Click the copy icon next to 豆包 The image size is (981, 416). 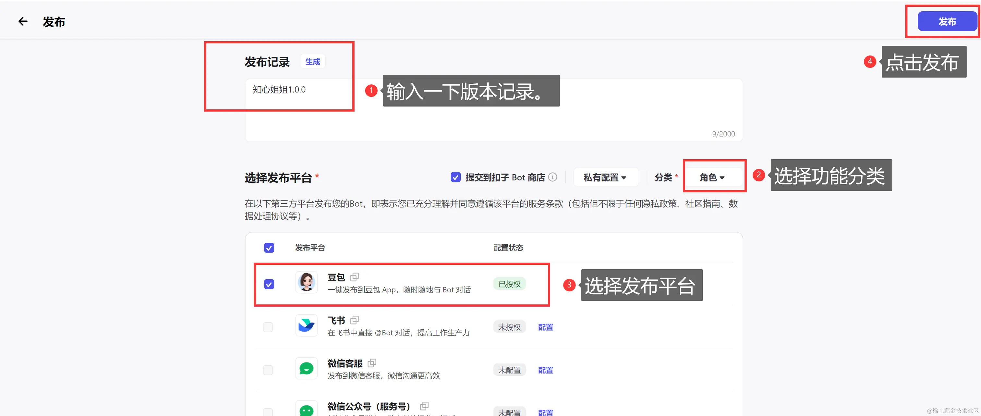coord(354,277)
